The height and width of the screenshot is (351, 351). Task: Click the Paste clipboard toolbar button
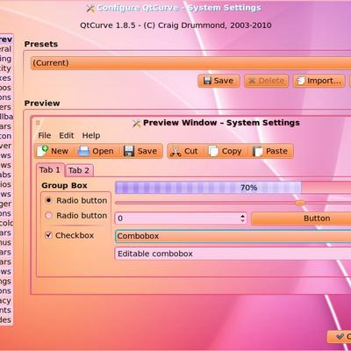pyautogui.click(x=270, y=151)
